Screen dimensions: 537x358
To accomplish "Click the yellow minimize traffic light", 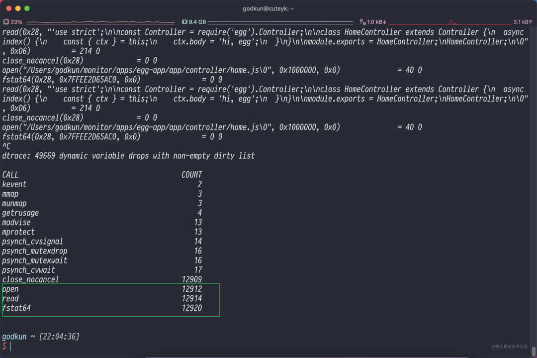I will click(x=18, y=8).
